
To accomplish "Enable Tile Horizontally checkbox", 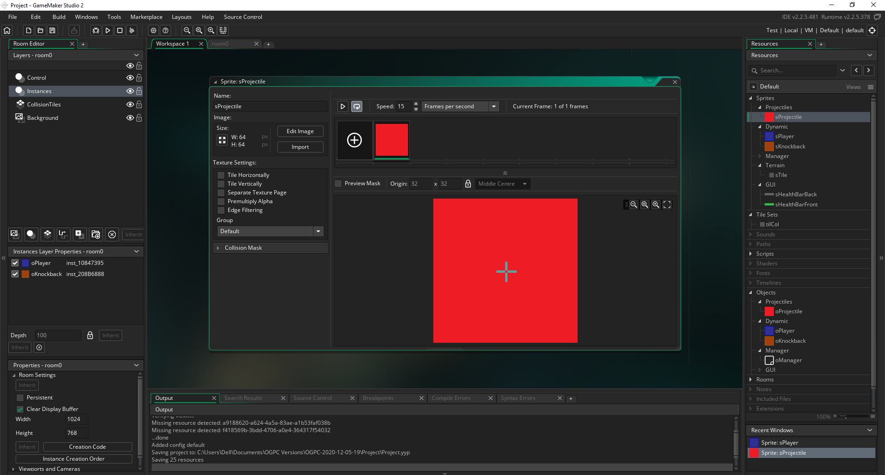I will pos(221,175).
